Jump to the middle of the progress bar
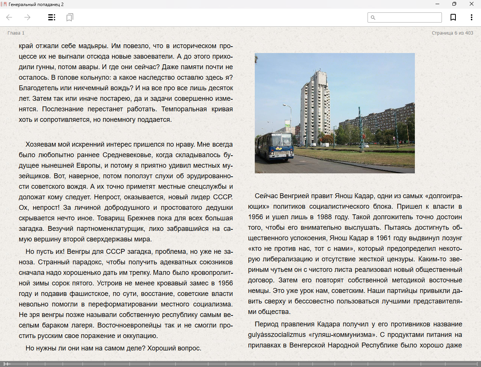The image size is (481, 367). pos(240,364)
